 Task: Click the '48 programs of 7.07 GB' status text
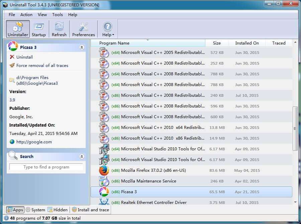pos(45,218)
